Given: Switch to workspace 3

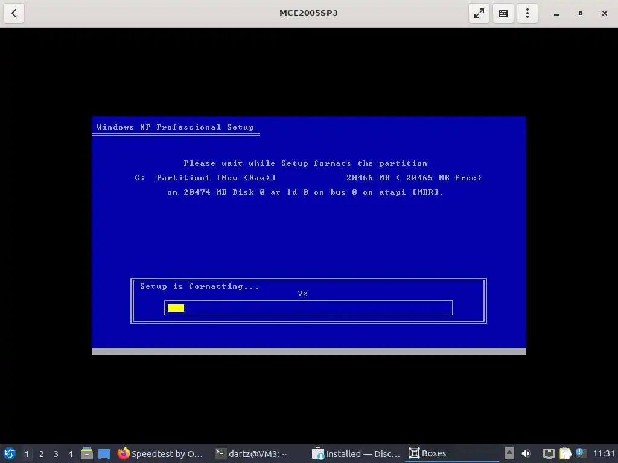Looking at the screenshot, I should (x=56, y=454).
